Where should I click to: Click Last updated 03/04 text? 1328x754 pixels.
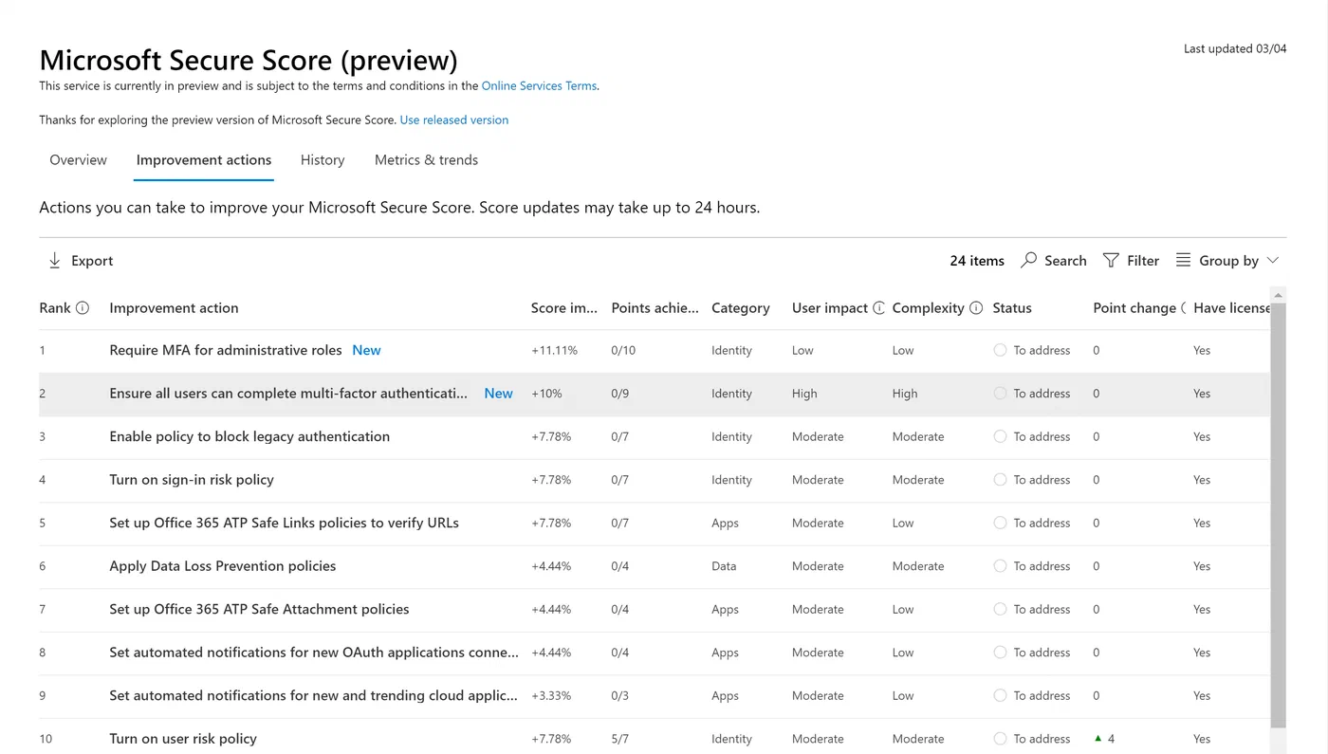[x=1235, y=48]
